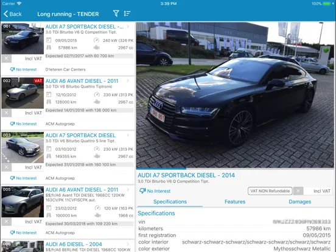Screen dimensions: 336x252
Task: Go back using the Back button
Action: [13, 14]
